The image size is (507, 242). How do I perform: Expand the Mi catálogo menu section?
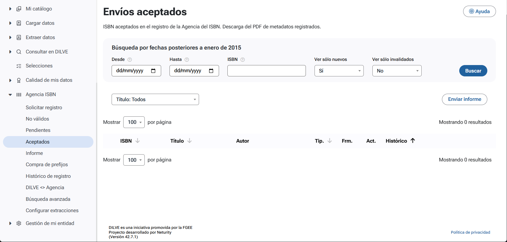10,9
